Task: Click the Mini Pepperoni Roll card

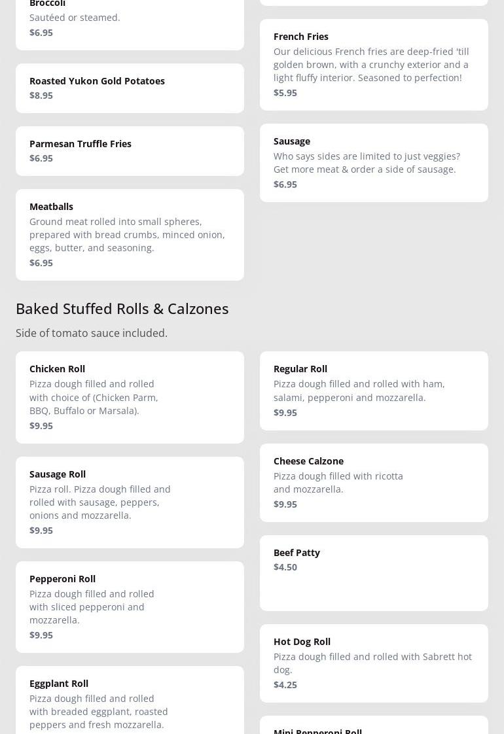Action: (374, 727)
